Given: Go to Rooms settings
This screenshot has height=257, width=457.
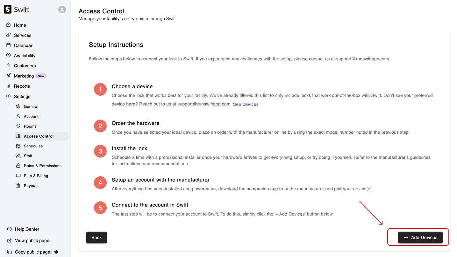Looking at the screenshot, I should 30,126.
